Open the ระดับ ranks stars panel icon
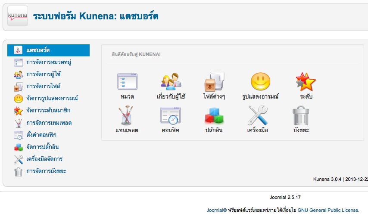 click(x=306, y=82)
